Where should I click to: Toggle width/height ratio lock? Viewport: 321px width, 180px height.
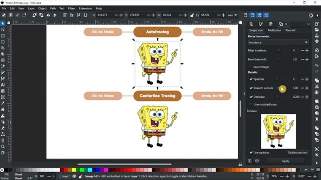(192, 15)
